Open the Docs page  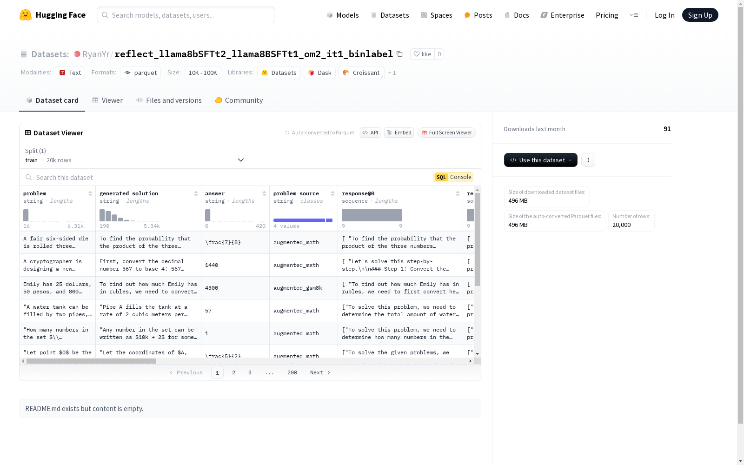tap(517, 15)
